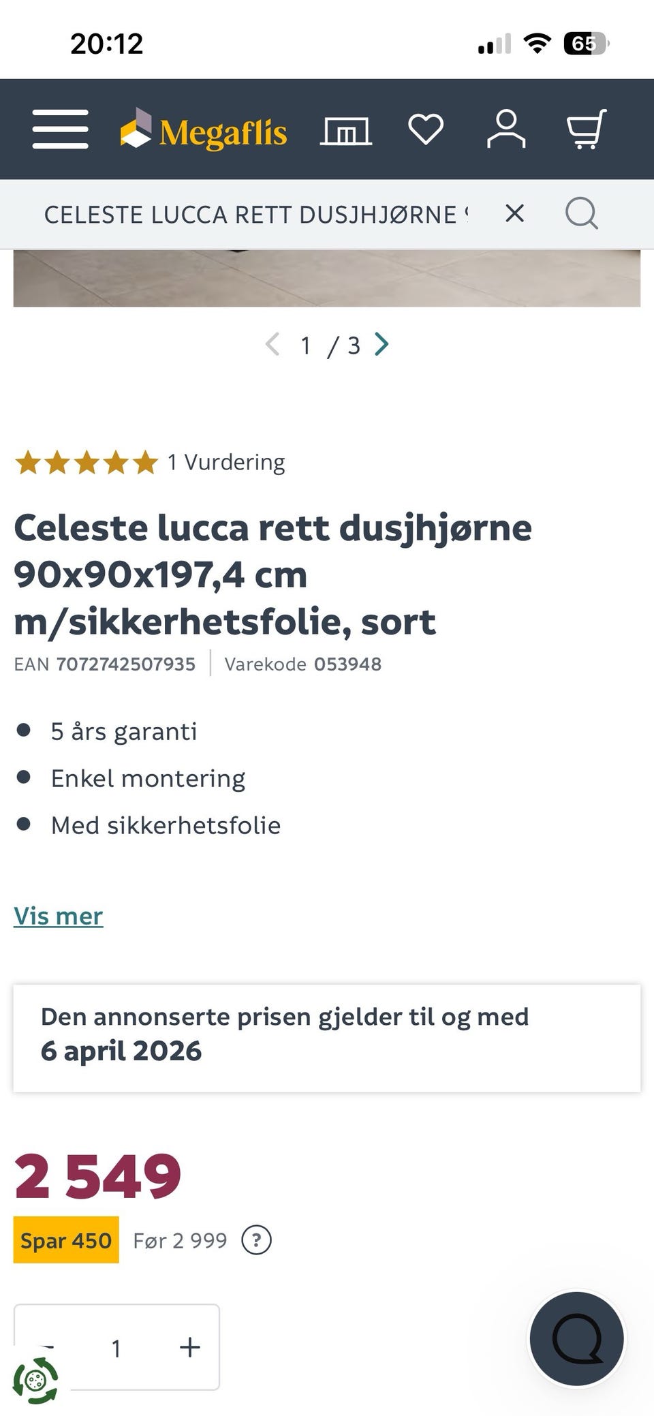Screen dimensions: 654x1416
Task: Click the search magnifier icon
Action: click(581, 213)
